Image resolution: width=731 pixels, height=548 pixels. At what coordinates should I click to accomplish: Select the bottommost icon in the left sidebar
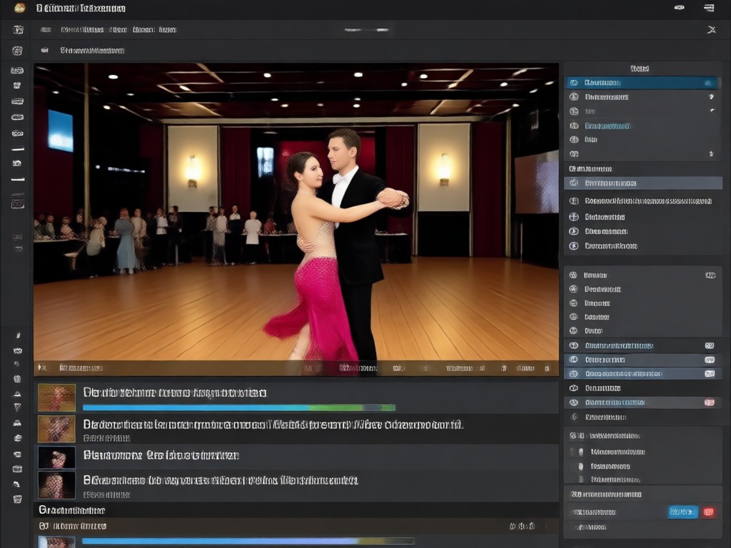[x=18, y=499]
